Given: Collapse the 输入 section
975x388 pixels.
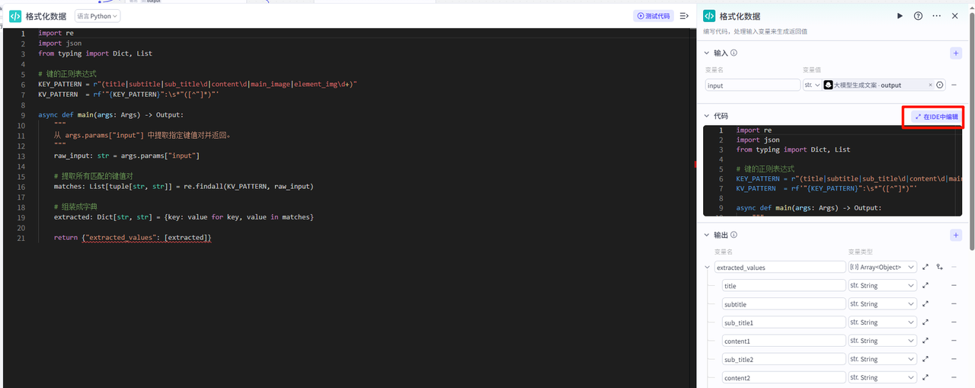Looking at the screenshot, I should point(706,53).
